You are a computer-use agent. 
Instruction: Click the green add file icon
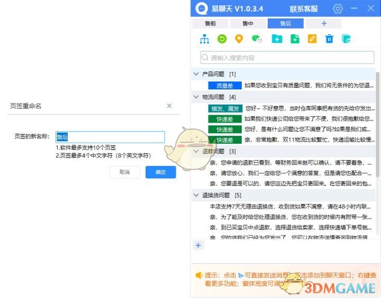coord(295,39)
